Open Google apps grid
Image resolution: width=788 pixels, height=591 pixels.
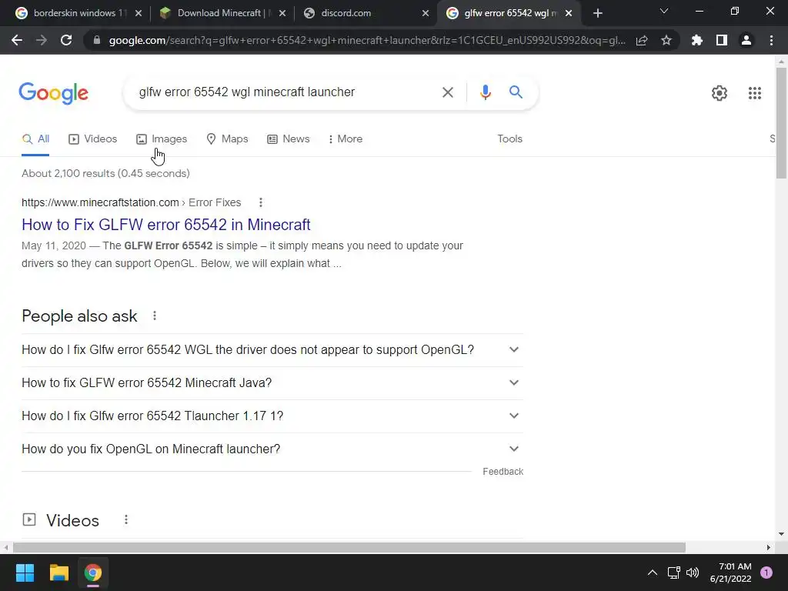pos(754,93)
